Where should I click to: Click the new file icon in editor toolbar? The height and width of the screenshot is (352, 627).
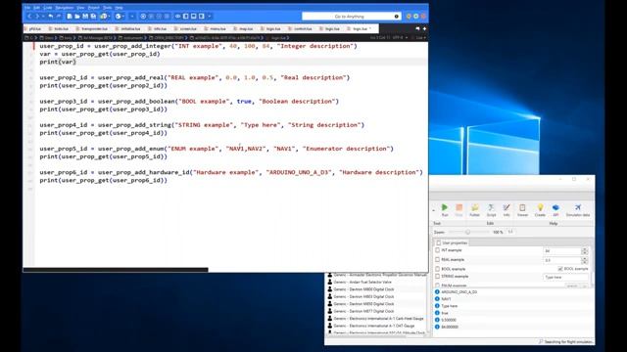pos(70,17)
